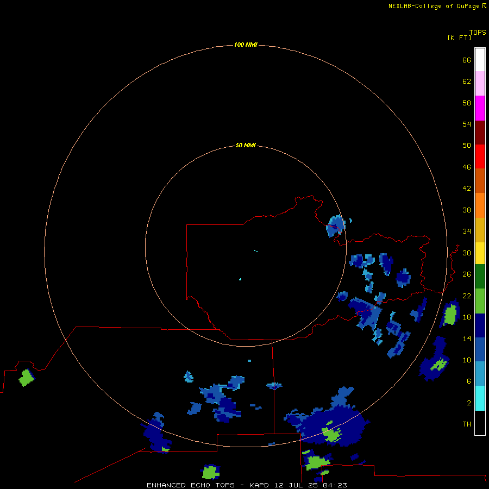Click the 12 JUL 25 date text
Screen dimensions: 489x489
(296, 485)
